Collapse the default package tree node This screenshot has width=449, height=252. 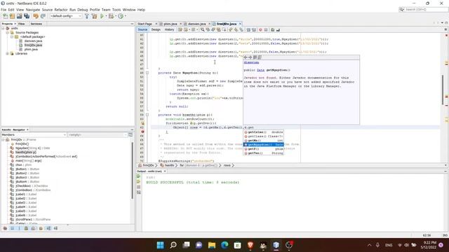pos(12,37)
